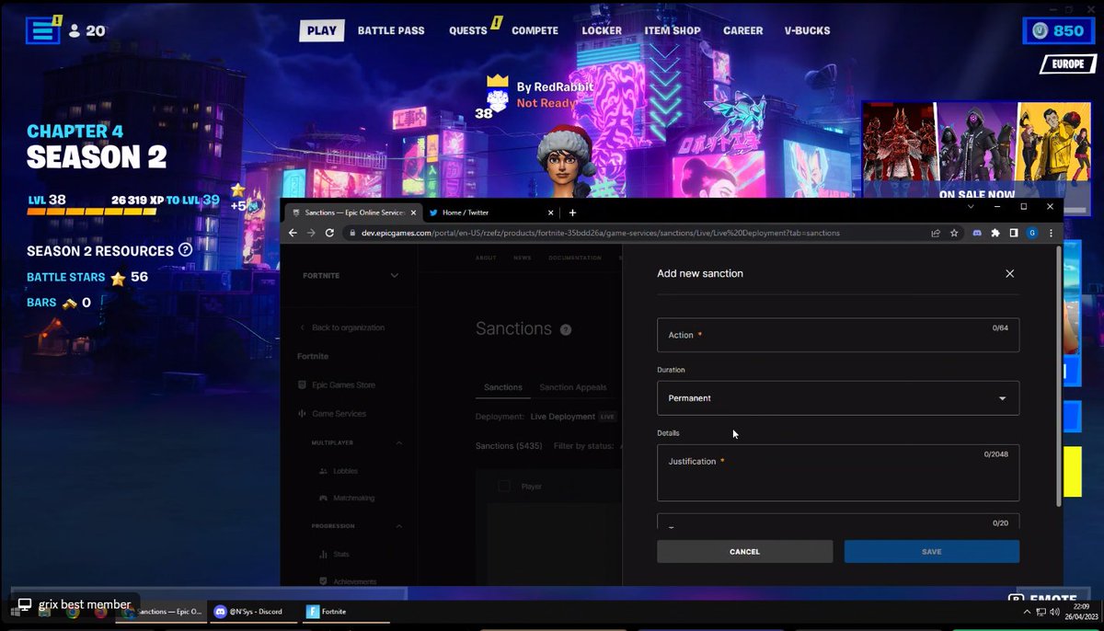The image size is (1104, 631).
Task: Open the V-Bucks balance showing 850
Action: [x=1059, y=30]
